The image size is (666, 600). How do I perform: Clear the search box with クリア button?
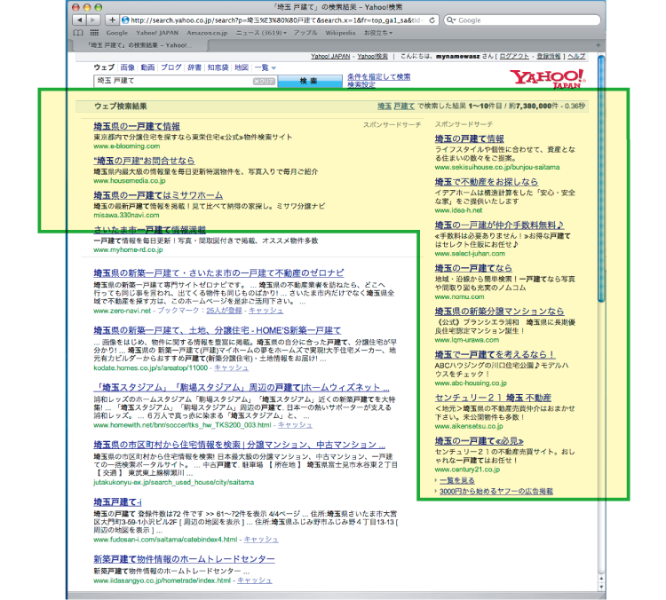point(265,81)
